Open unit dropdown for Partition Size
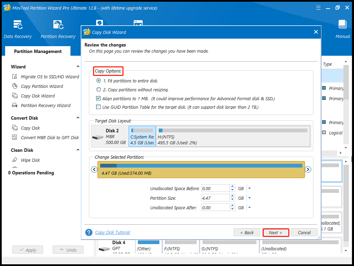This screenshot has width=354, height=266. pos(249,198)
